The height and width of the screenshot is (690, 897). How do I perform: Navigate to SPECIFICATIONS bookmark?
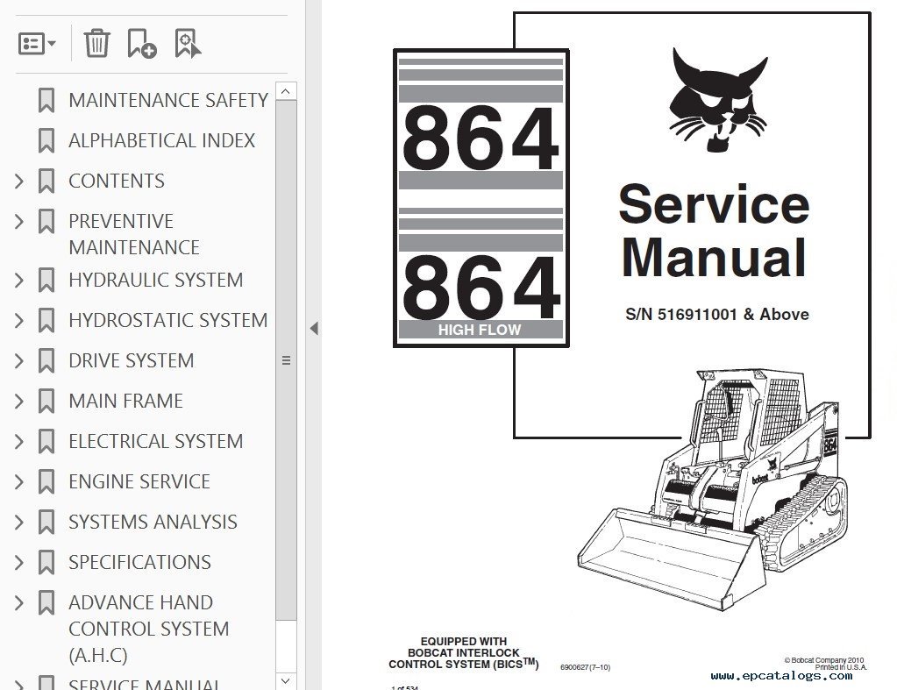[139, 562]
